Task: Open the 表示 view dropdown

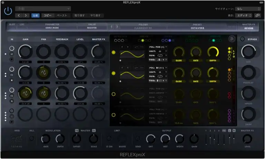Action: [x=244, y=16]
